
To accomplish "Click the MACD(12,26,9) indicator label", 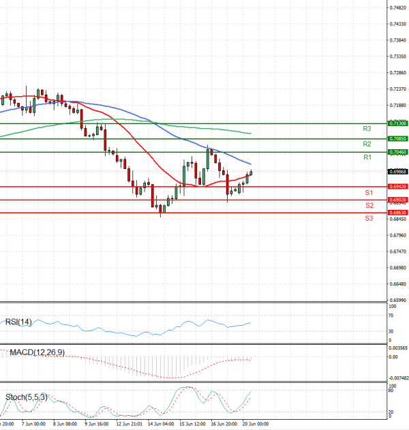I will (x=37, y=352).
